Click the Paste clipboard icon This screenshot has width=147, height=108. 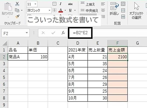(x=8, y=6)
